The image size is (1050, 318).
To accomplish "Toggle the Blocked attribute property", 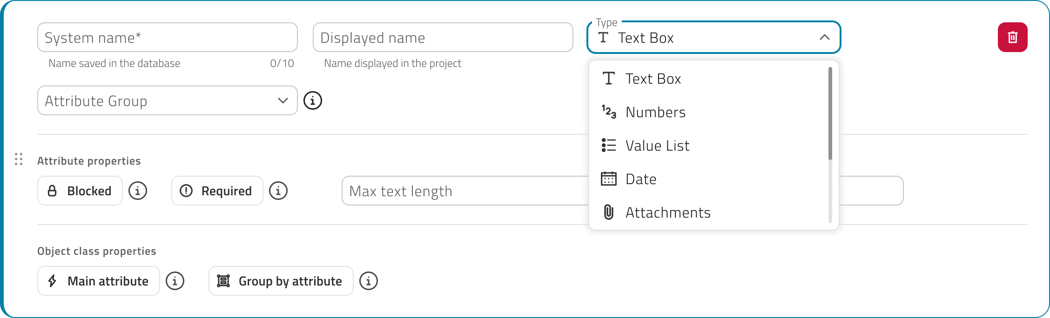I will [80, 191].
